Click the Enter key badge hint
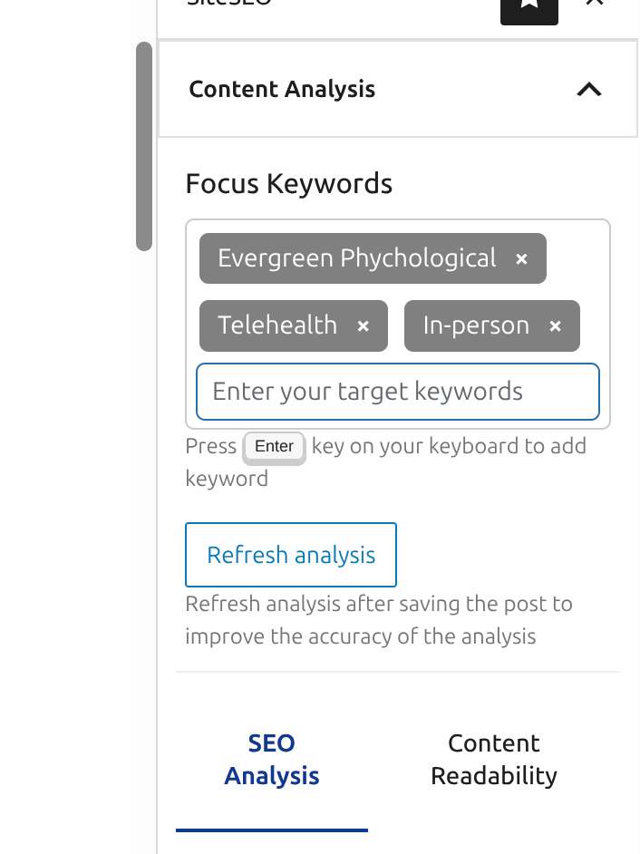640x854 pixels. (x=274, y=447)
